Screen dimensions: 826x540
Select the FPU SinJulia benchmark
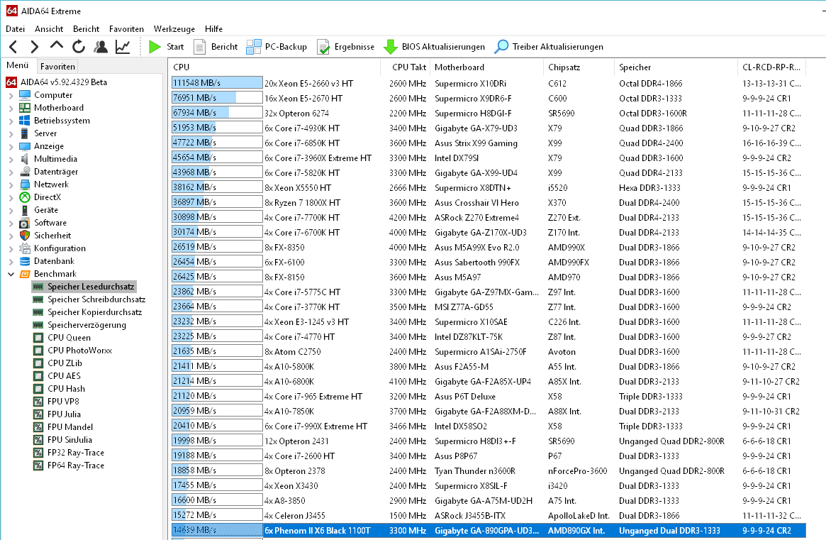[x=62, y=440]
